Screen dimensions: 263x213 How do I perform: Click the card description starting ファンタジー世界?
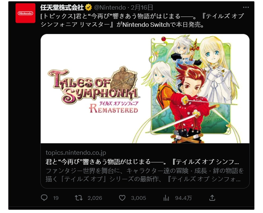[x=145, y=175]
